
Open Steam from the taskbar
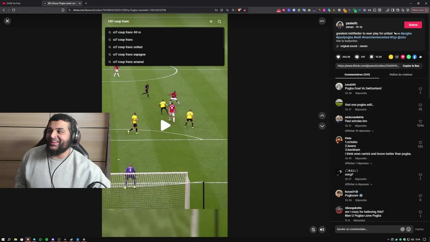pyautogui.click(x=72, y=239)
